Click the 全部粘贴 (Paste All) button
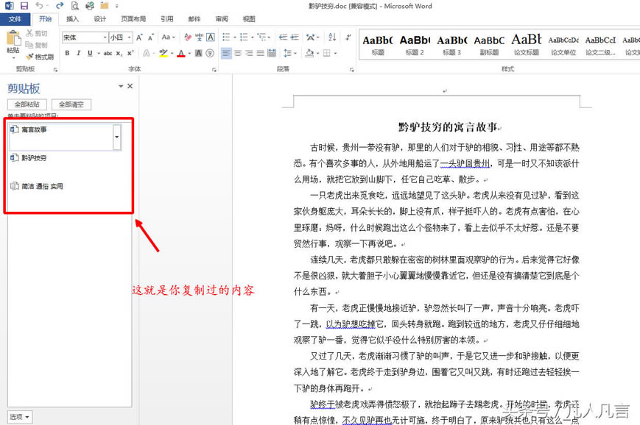 [27, 104]
